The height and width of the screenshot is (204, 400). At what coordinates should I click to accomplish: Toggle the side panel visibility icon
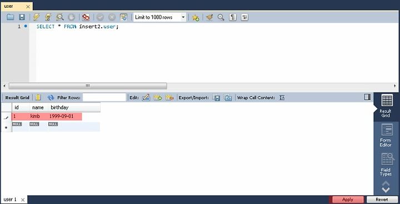(x=367, y=97)
